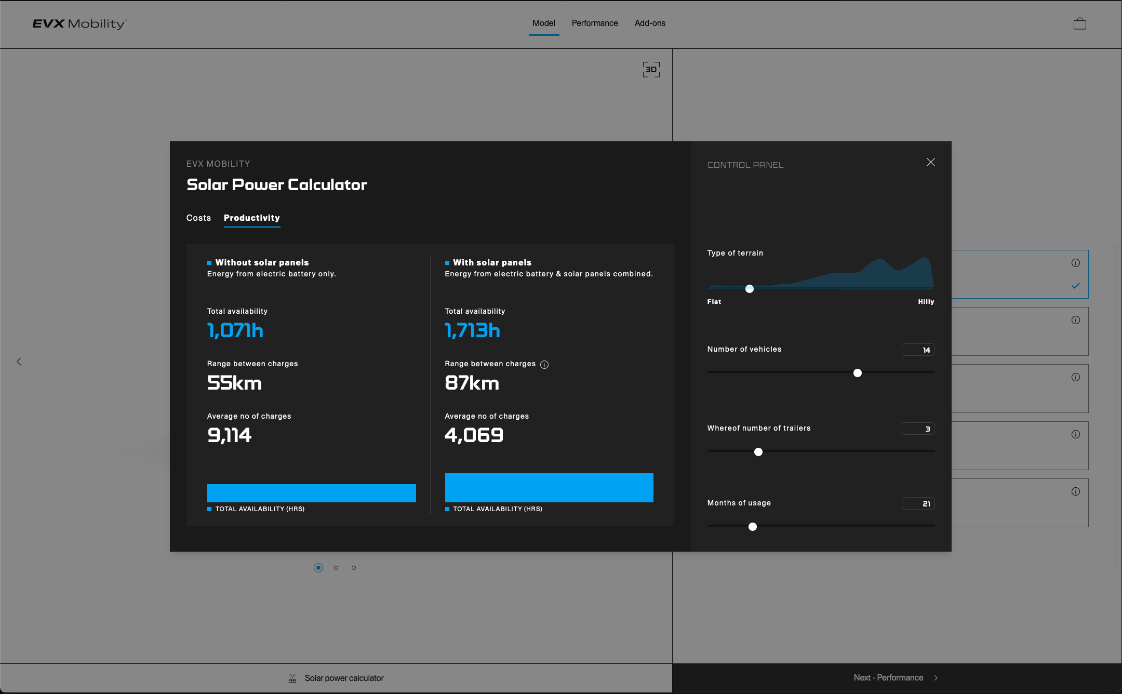Switch to the Costs tab
Image resolution: width=1122 pixels, height=694 pixels.
[198, 218]
